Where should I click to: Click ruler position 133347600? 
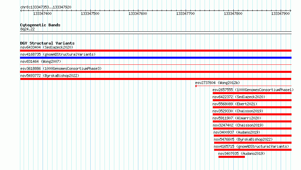138,13
